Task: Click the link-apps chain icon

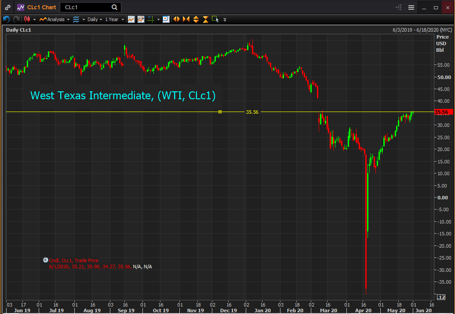Action: tap(8, 7)
